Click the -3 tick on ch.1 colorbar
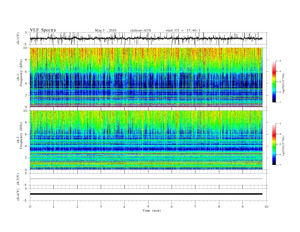The height and width of the screenshot is (232, 300). point(280,61)
